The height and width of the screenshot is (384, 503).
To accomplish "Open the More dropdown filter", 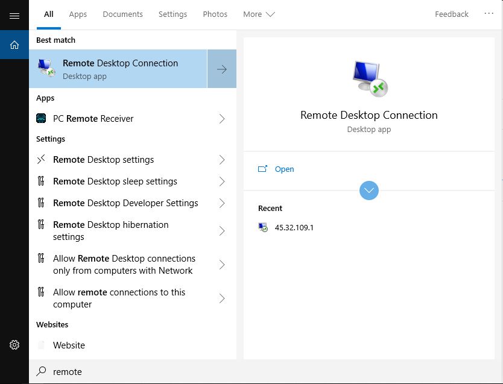I will [259, 14].
